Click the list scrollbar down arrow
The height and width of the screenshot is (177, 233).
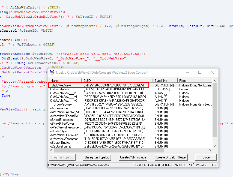214,146
